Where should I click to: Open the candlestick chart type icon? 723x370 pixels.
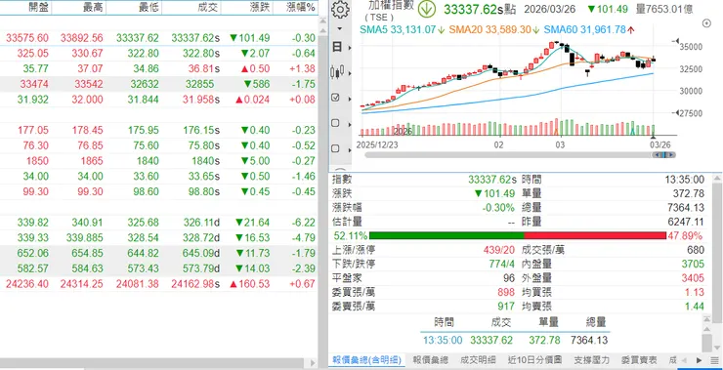pyautogui.click(x=337, y=72)
